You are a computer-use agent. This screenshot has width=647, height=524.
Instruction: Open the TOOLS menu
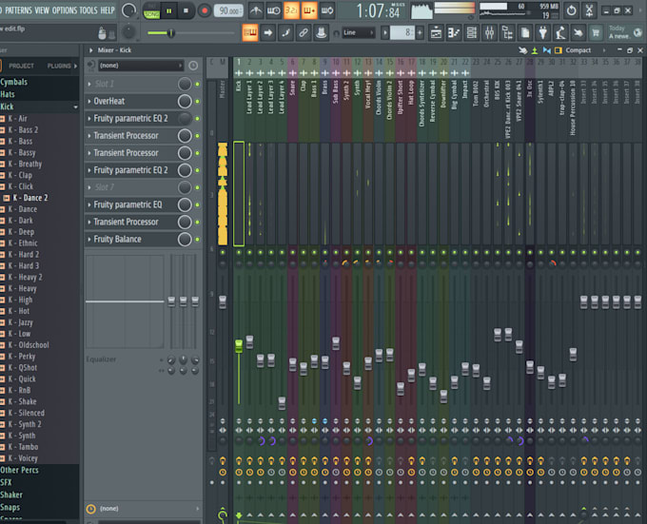pyautogui.click(x=88, y=10)
